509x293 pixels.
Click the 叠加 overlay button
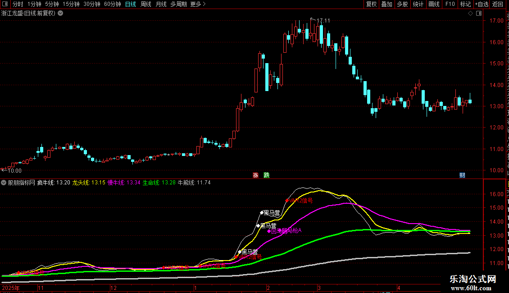(x=387, y=4)
